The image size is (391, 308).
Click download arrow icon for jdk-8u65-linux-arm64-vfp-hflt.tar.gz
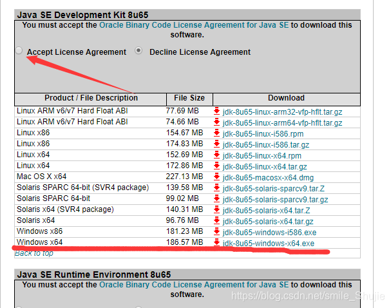coord(216,122)
